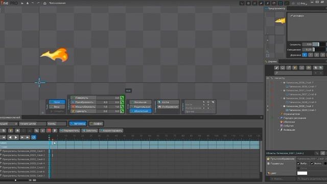Select the attachment ending Слой-9 in tree
This screenshot has height=184, width=327.
(x=301, y=102)
